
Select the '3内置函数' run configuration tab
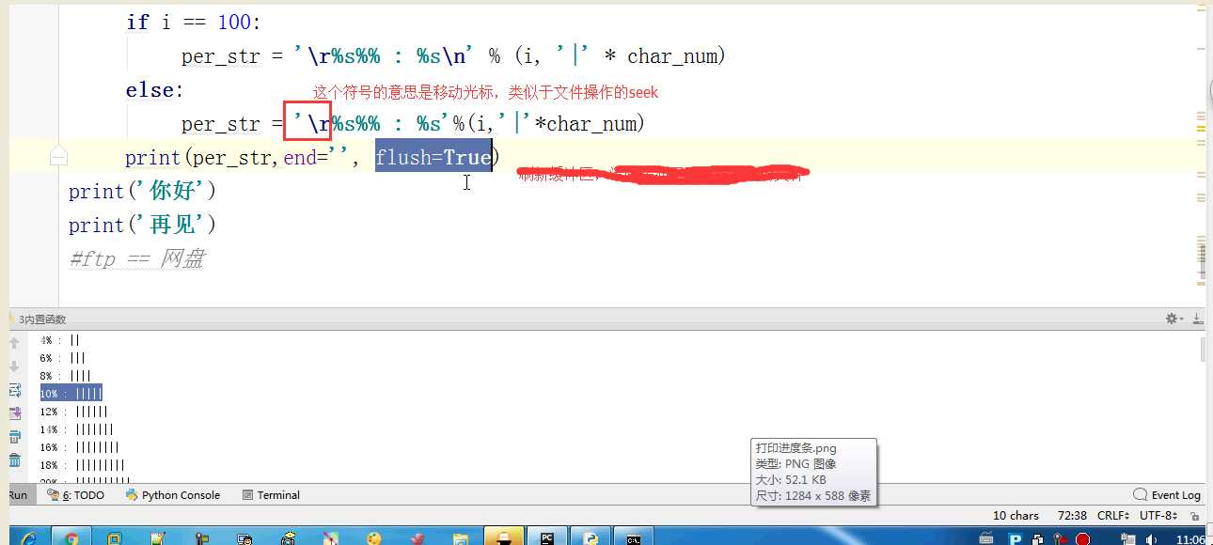point(42,319)
